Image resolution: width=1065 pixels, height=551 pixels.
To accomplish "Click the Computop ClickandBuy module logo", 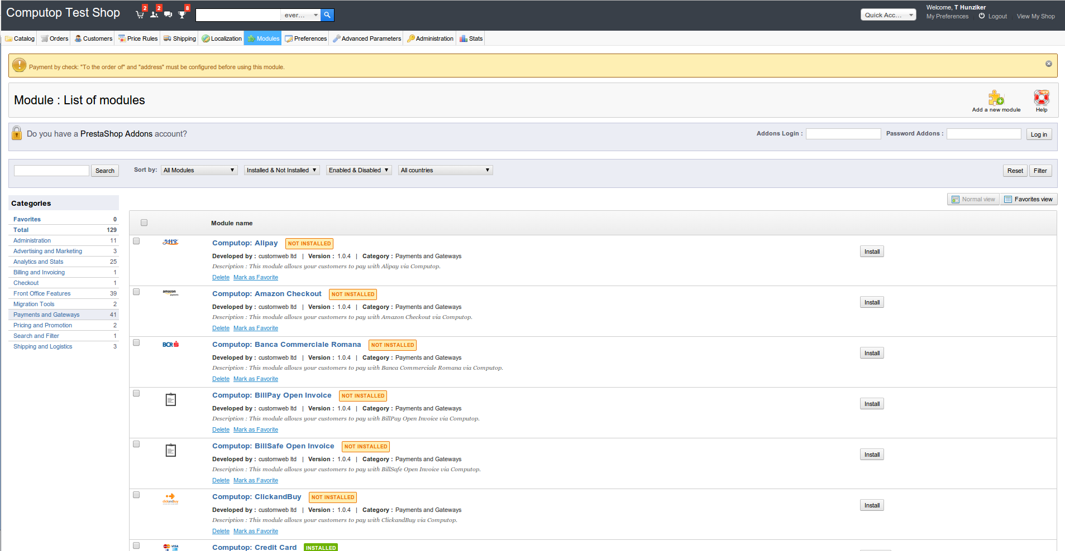I will tap(170, 498).
